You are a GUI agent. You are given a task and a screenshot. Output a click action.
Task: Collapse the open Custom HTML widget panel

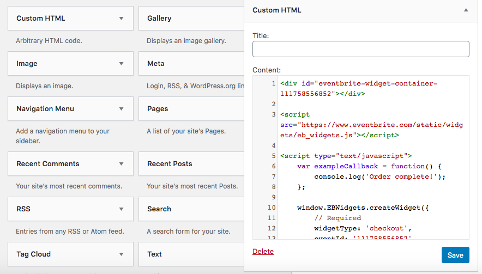pos(466,10)
